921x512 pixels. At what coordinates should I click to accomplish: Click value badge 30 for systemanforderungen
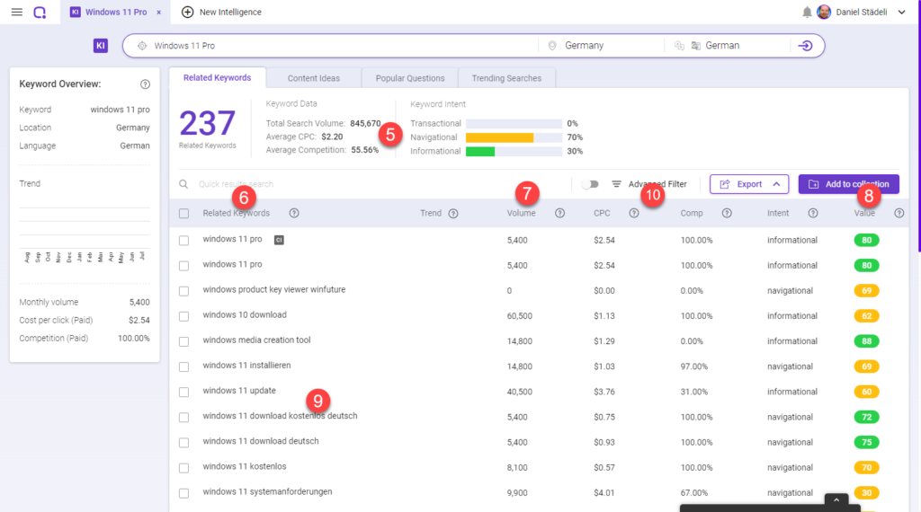tap(866, 493)
